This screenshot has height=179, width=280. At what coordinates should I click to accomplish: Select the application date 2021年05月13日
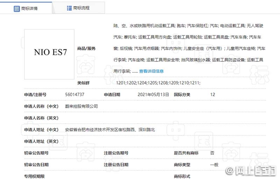pyautogui.click(x=153, y=94)
